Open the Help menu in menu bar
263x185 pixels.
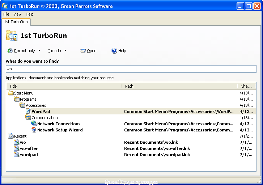coord(30,14)
